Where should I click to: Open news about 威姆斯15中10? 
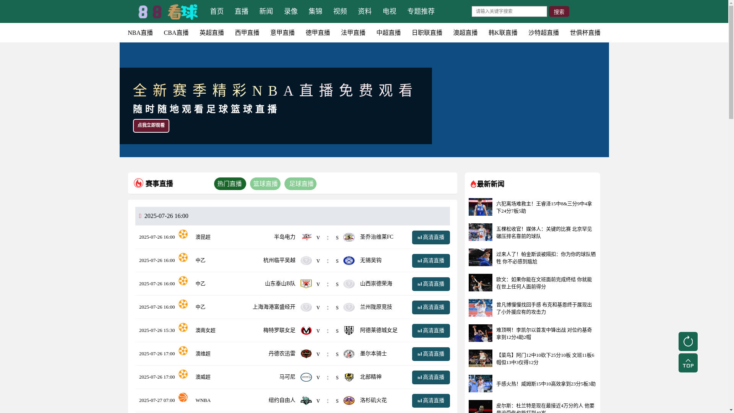click(x=546, y=384)
